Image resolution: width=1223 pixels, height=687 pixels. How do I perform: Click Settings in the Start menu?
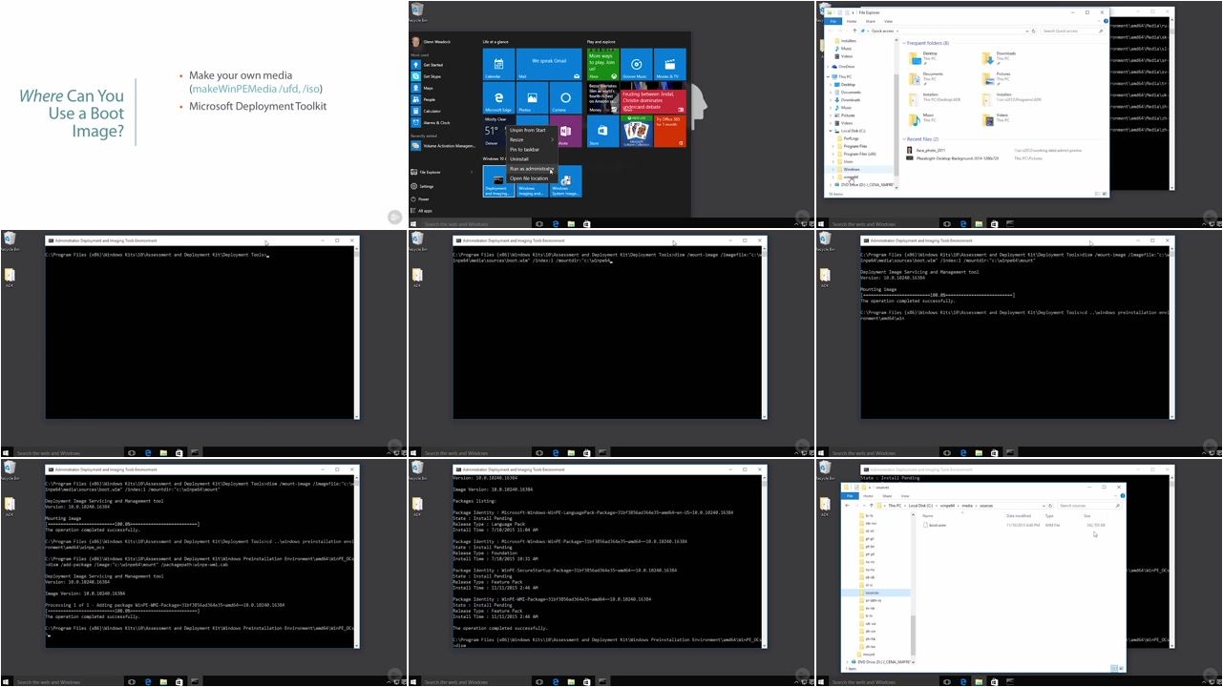[x=422, y=186]
